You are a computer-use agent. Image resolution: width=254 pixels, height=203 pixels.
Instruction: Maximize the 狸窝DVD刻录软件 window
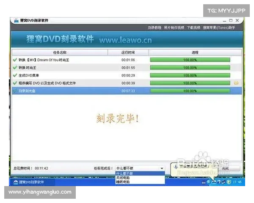coord(231,20)
